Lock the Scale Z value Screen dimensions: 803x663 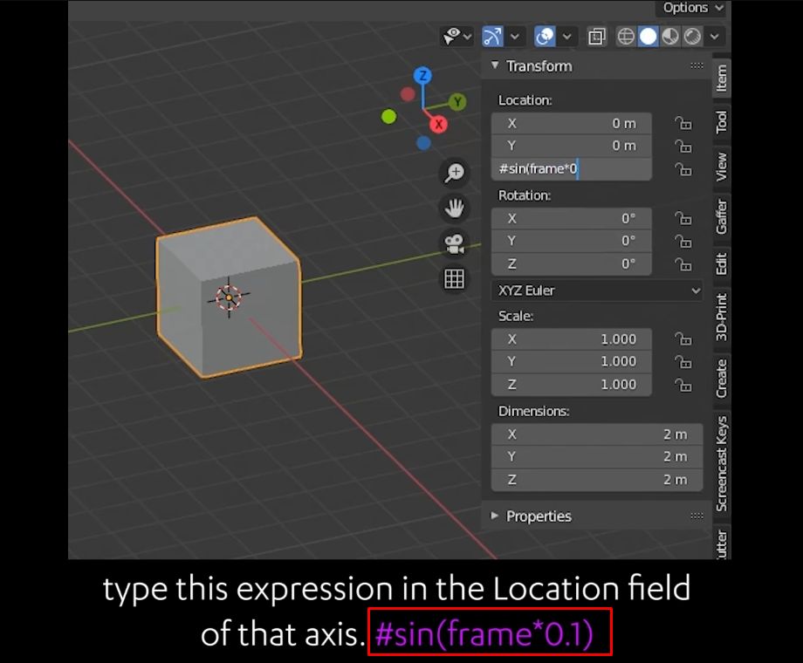(x=683, y=385)
